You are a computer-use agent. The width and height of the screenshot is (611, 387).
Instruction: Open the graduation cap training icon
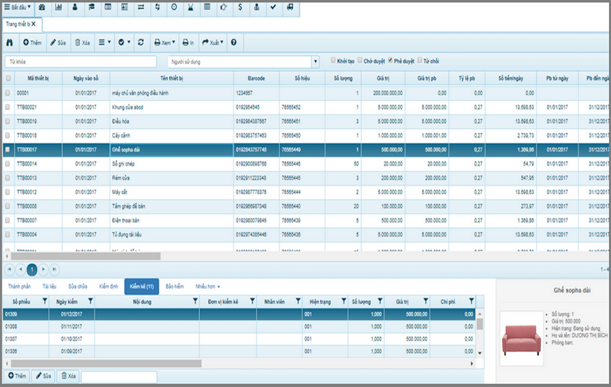coord(92,8)
